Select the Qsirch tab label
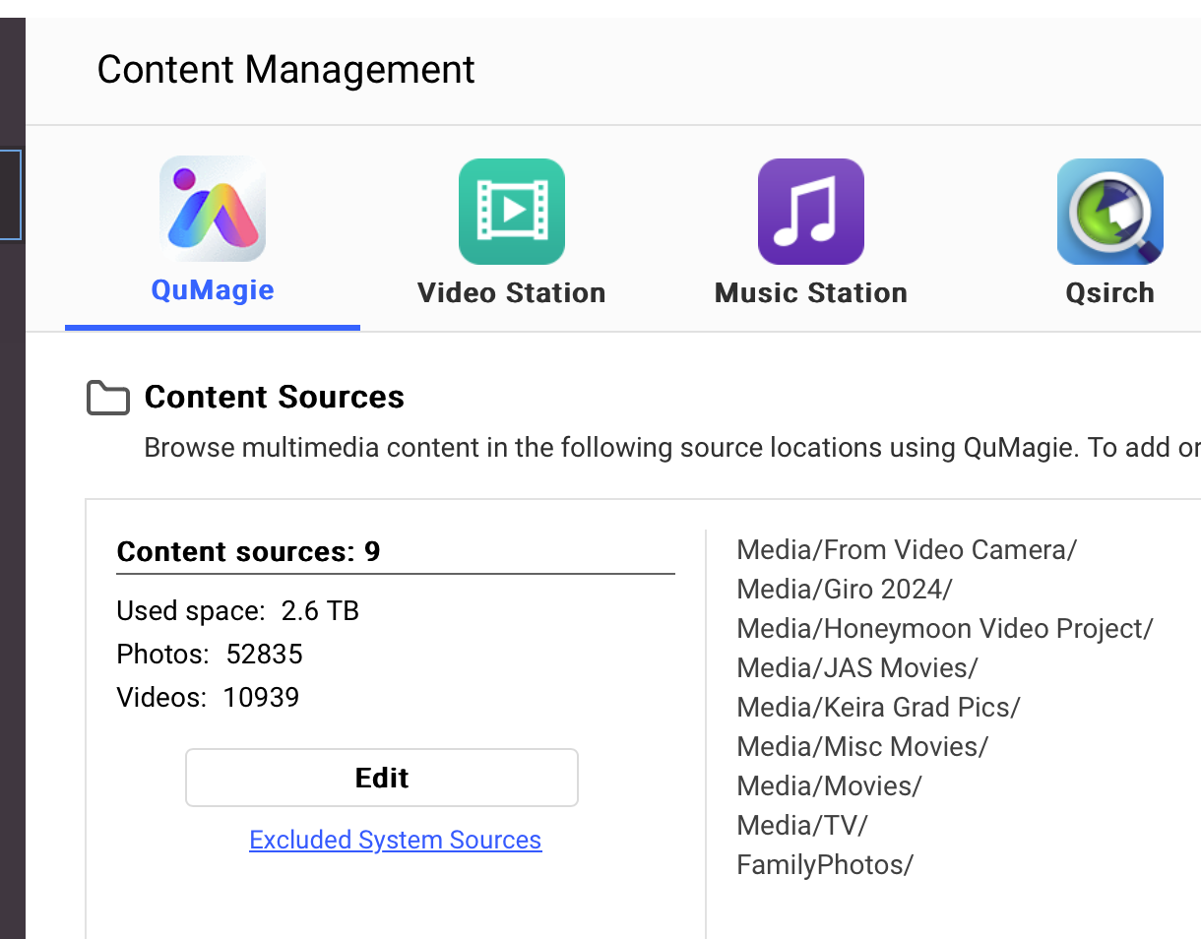The width and height of the screenshot is (1201, 939). tap(1109, 292)
